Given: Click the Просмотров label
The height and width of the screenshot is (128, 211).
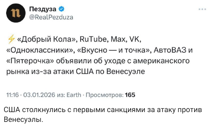Looking at the screenshot, I should tap(105, 95).
